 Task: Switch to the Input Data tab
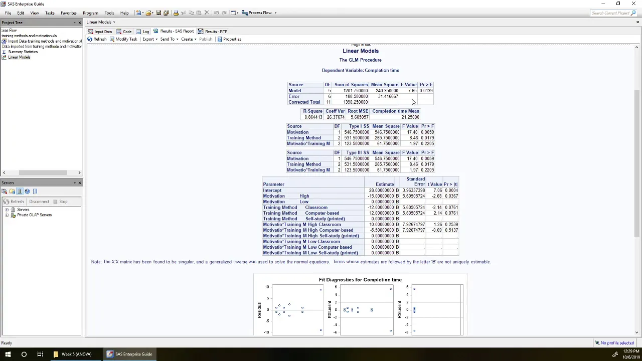pyautogui.click(x=100, y=32)
